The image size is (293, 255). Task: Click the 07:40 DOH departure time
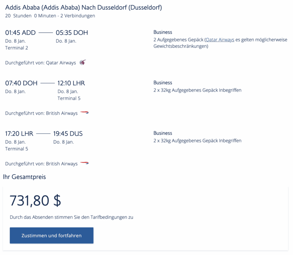click(21, 83)
